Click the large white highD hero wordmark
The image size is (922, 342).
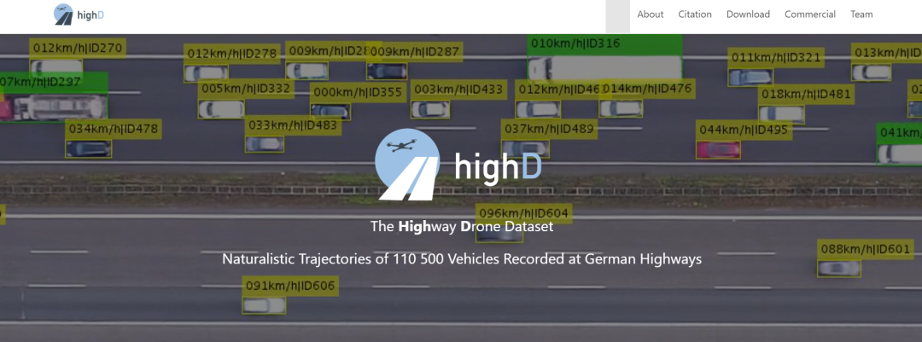click(x=498, y=167)
